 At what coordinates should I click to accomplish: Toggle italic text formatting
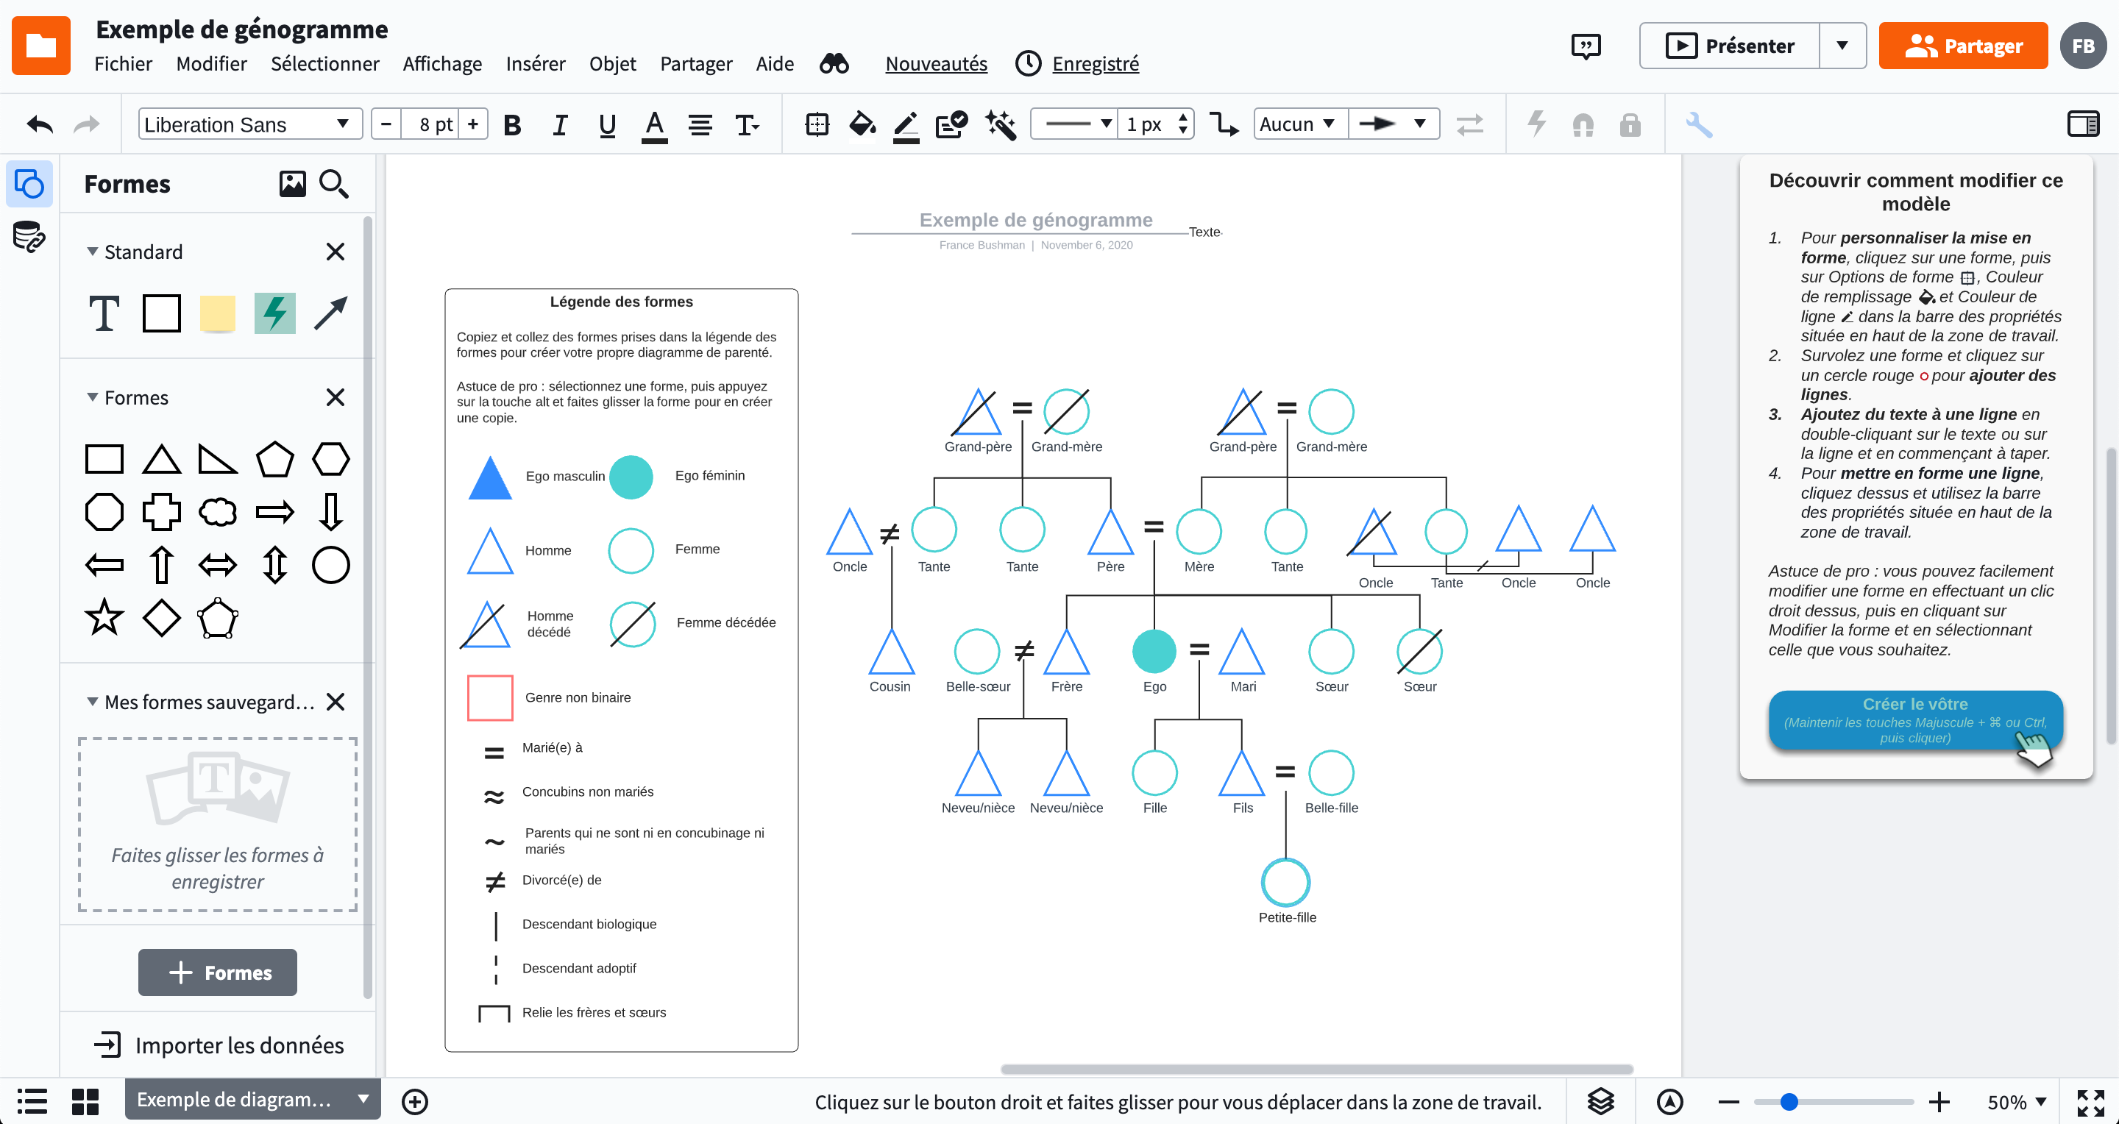(559, 125)
